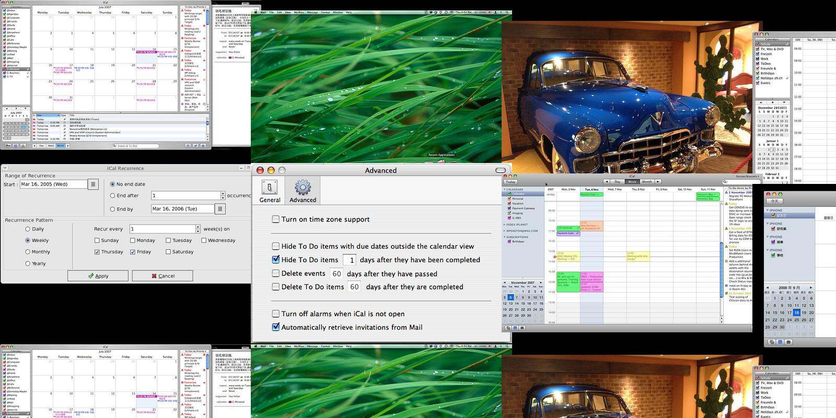Open the date picker beside Mar 16, 2006

coord(220,208)
